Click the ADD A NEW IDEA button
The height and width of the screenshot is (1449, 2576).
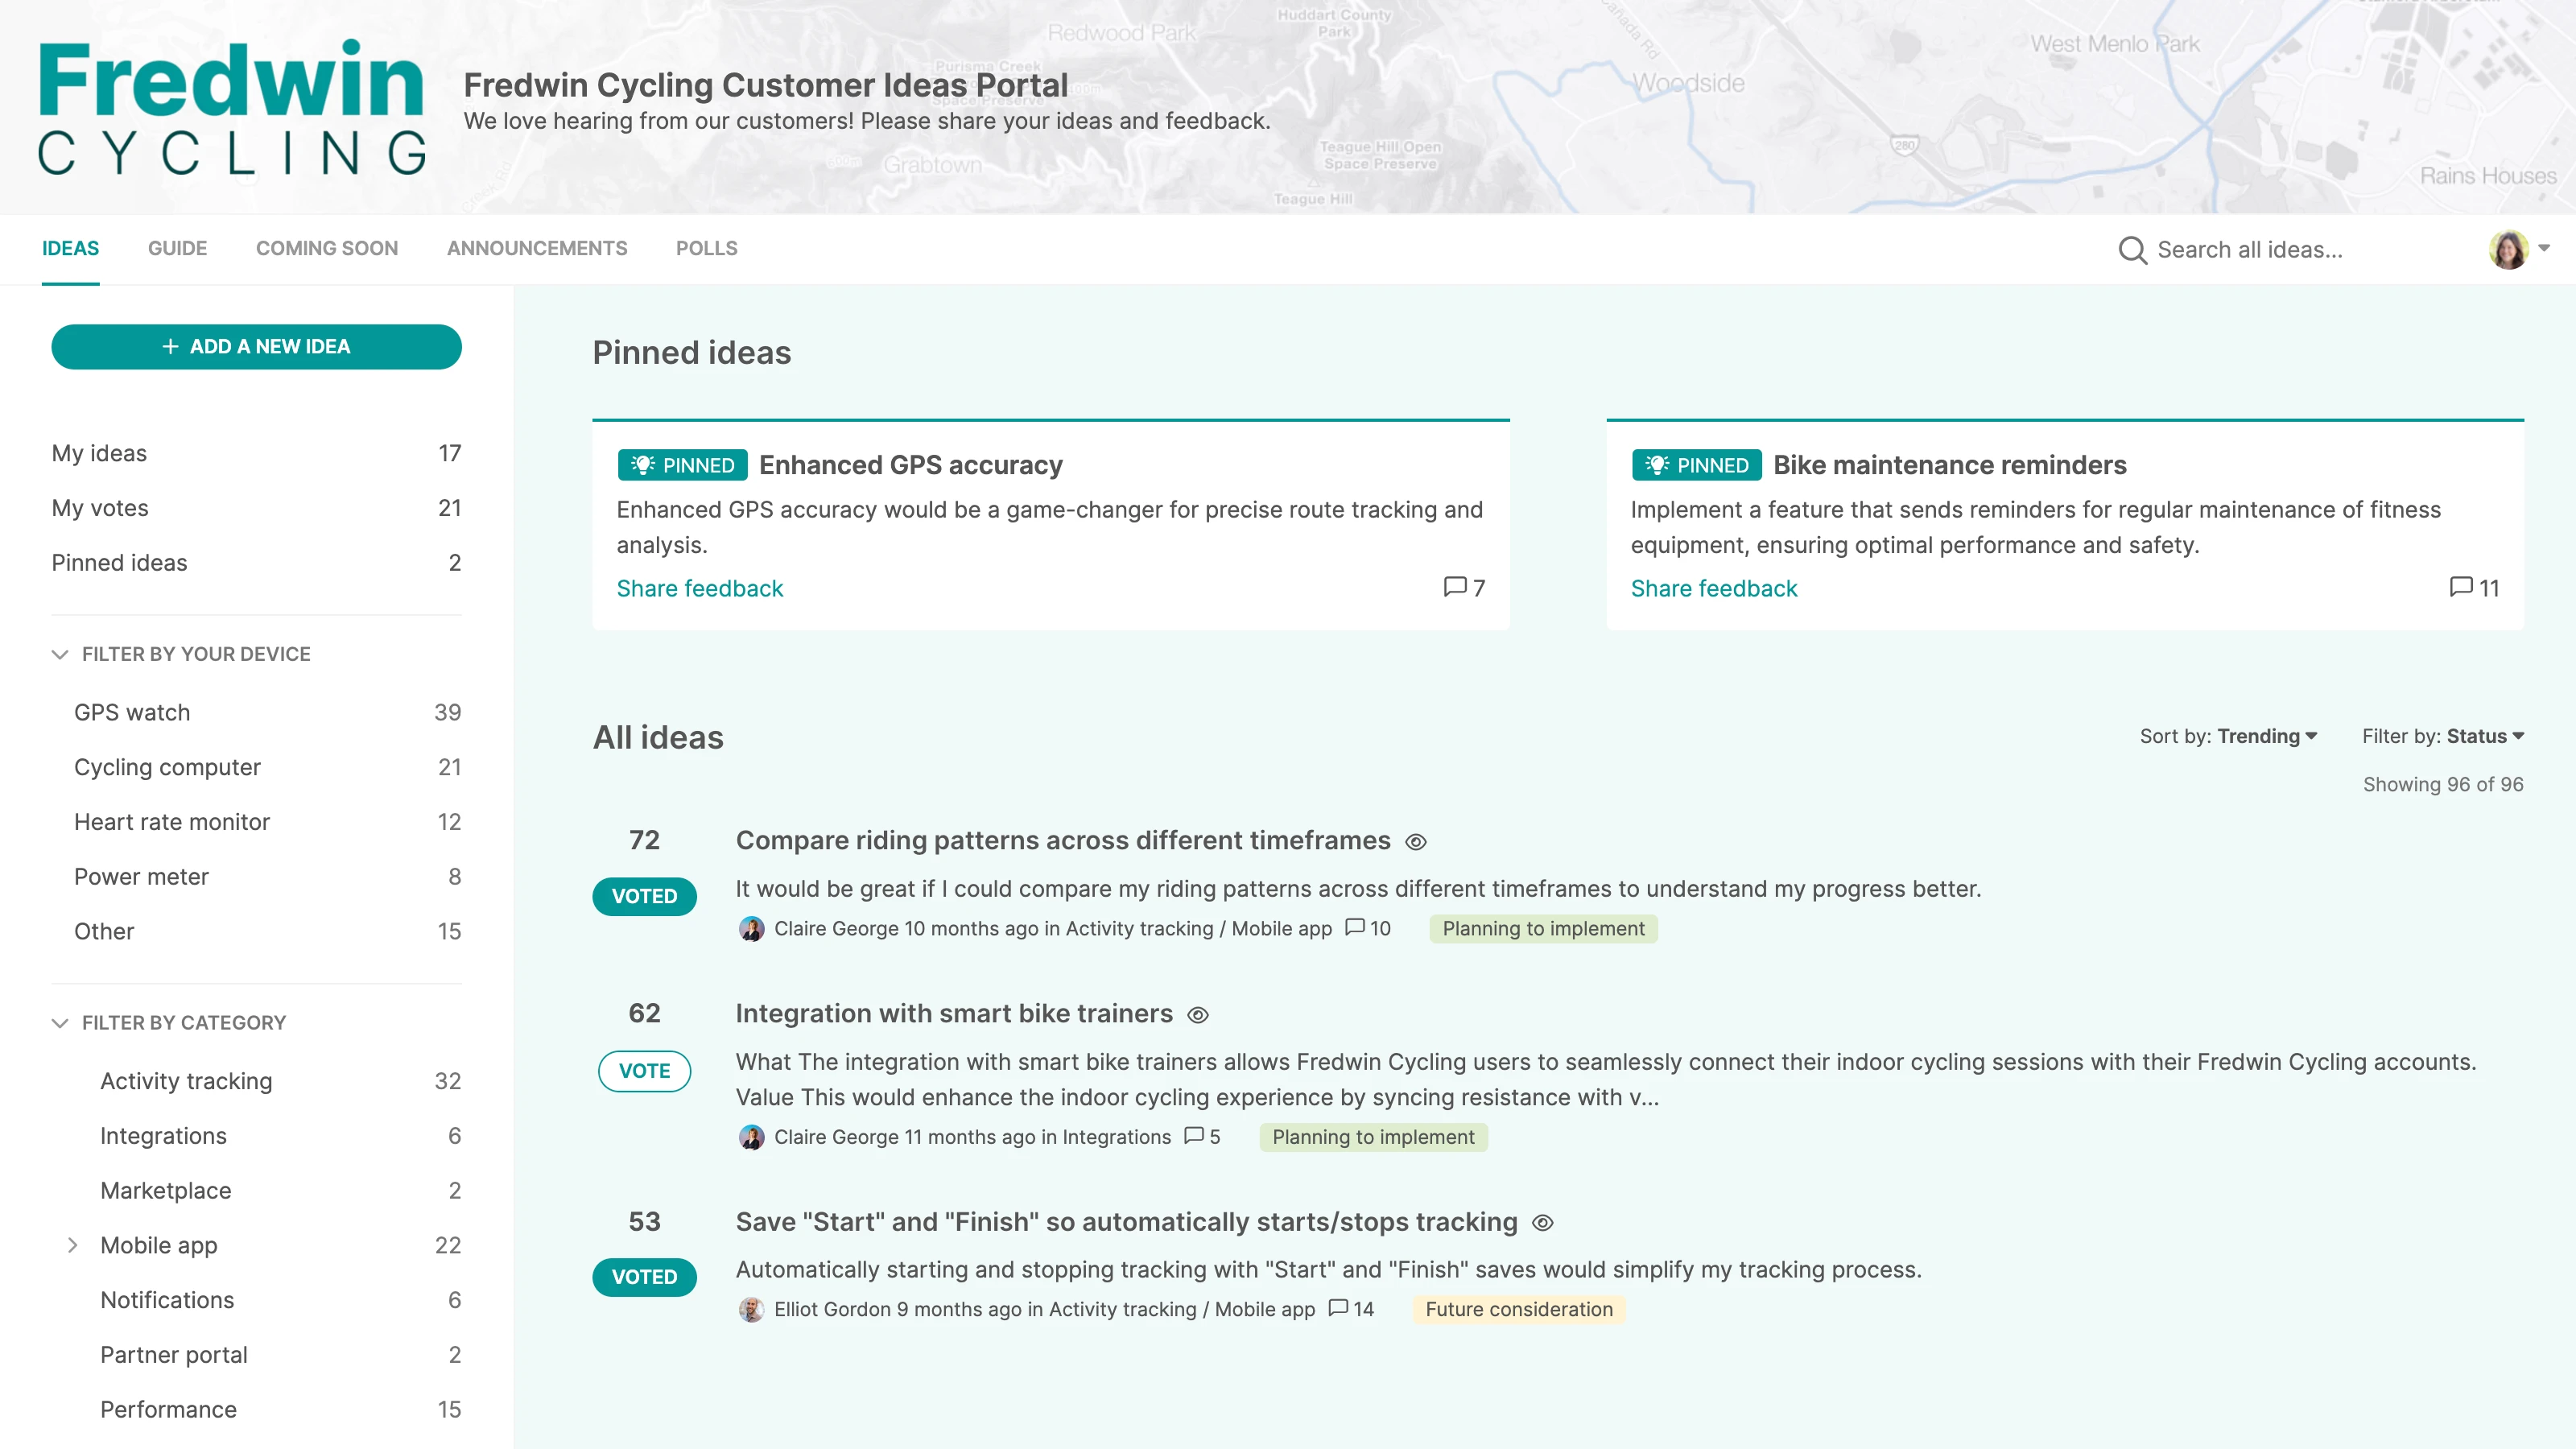[x=256, y=346]
